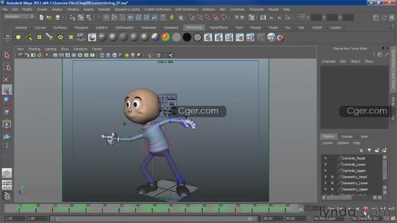This screenshot has width=397, height=223.
Task: Click the playback end time field 89.00
Action: click(x=272, y=218)
